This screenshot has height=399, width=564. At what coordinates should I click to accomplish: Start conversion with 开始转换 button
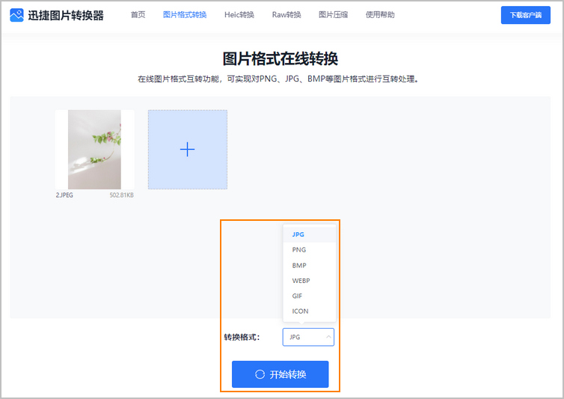pyautogui.click(x=281, y=374)
